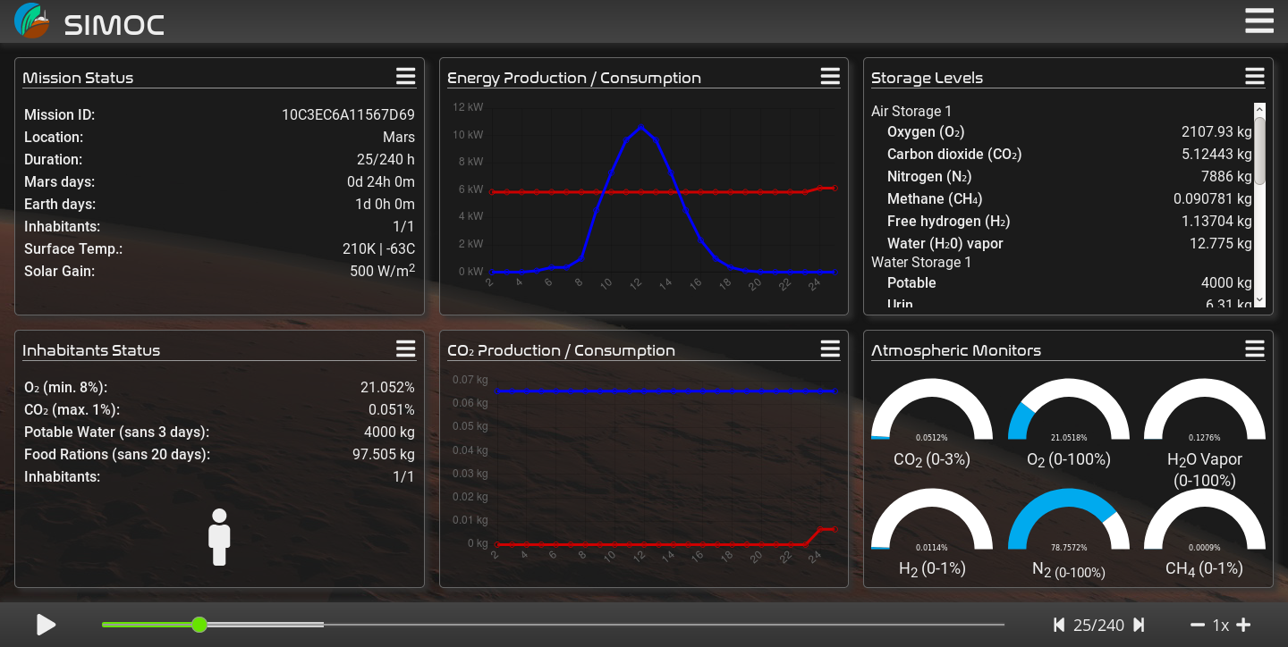This screenshot has width=1288, height=647.
Task: Open Storage Levels panel menu
Action: point(1254,77)
